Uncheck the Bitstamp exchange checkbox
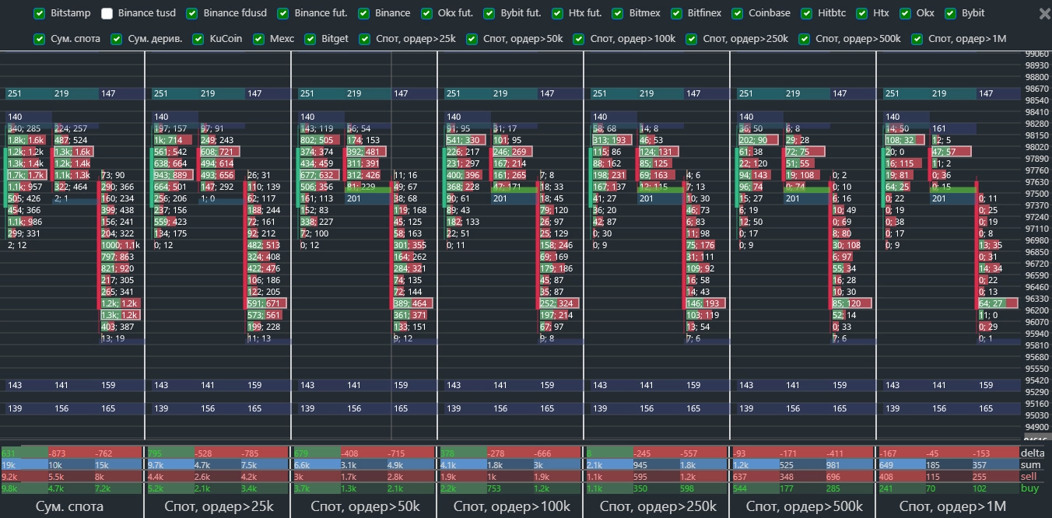 [x=40, y=13]
